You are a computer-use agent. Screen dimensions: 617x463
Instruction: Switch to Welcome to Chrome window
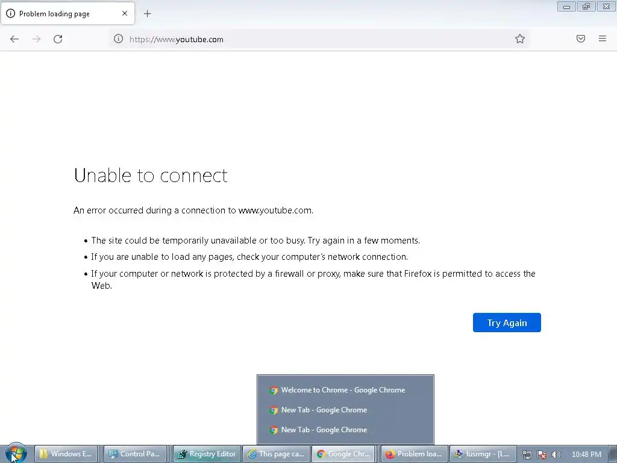tap(345, 390)
